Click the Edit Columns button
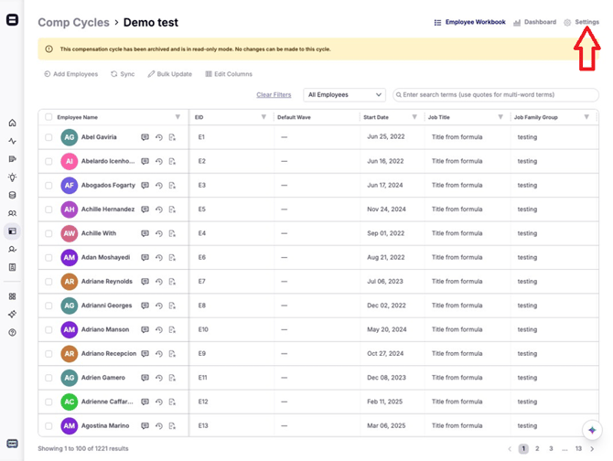The width and height of the screenshot is (613, 461). (229, 74)
